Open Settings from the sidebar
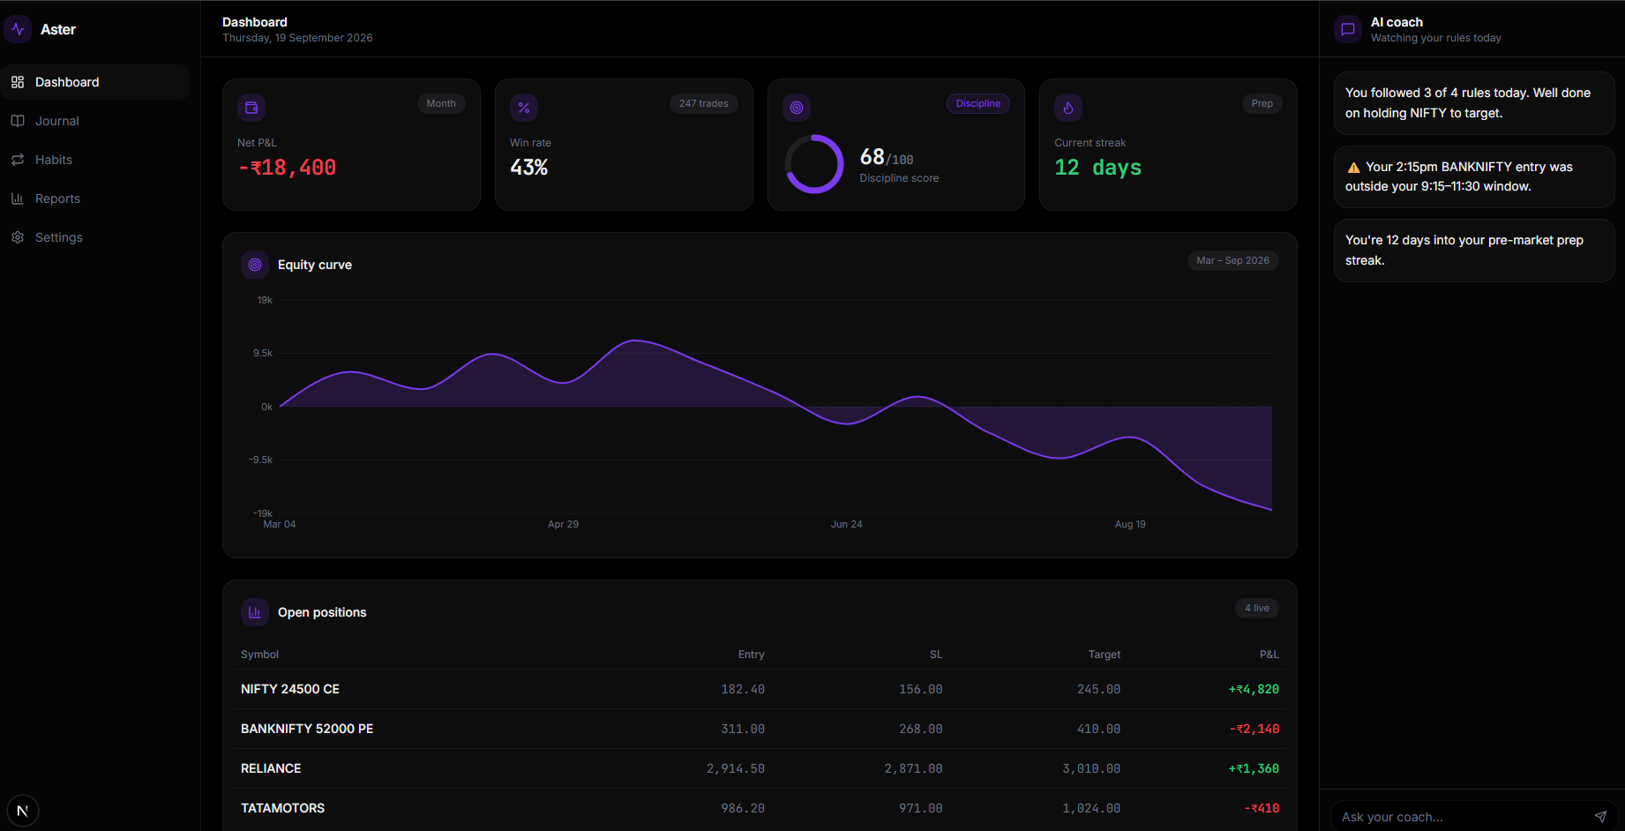 (x=95, y=237)
